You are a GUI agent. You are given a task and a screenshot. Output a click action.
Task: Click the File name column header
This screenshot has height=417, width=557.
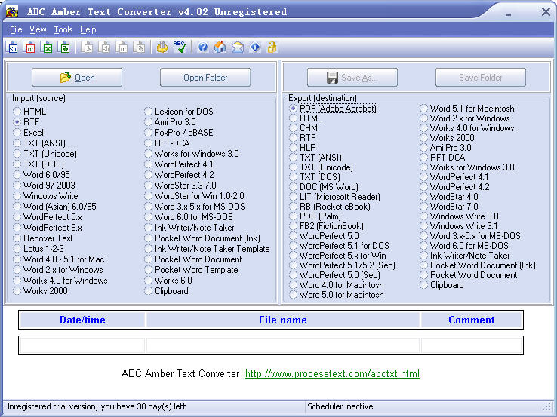283,320
